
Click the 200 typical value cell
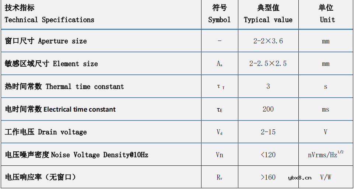(x=268, y=109)
